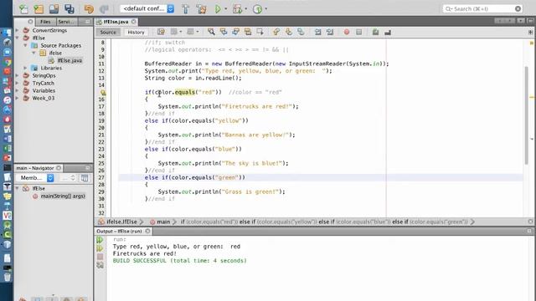The image size is (536, 301).
Task: Select the Week_03 project
Action: (43, 98)
